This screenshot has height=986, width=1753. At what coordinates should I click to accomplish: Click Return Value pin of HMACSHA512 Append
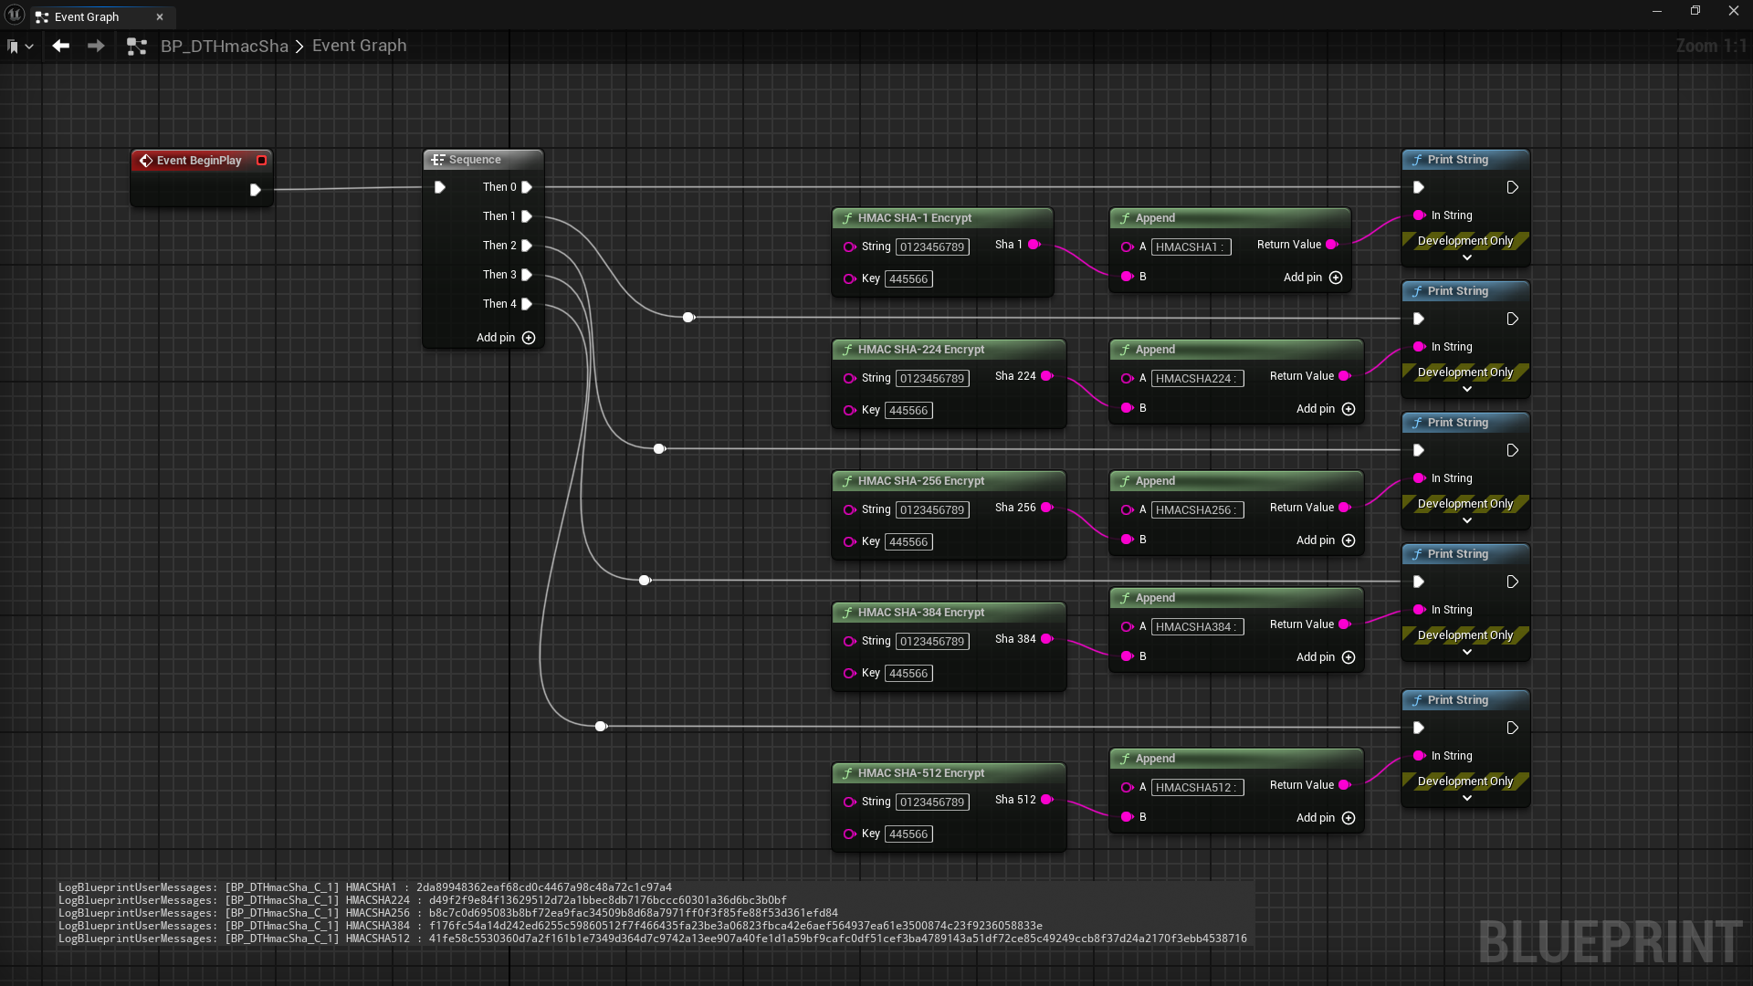tap(1344, 785)
